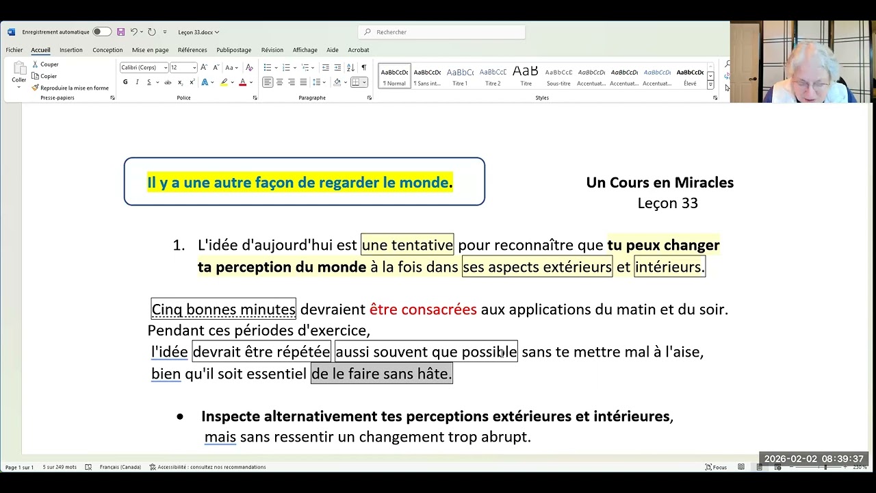Open accessibility recommendations in status bar
Image resolution: width=876 pixels, height=493 pixels.
click(x=208, y=467)
